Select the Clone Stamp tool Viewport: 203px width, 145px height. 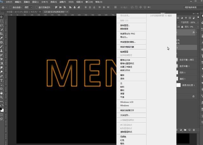pos(2,51)
